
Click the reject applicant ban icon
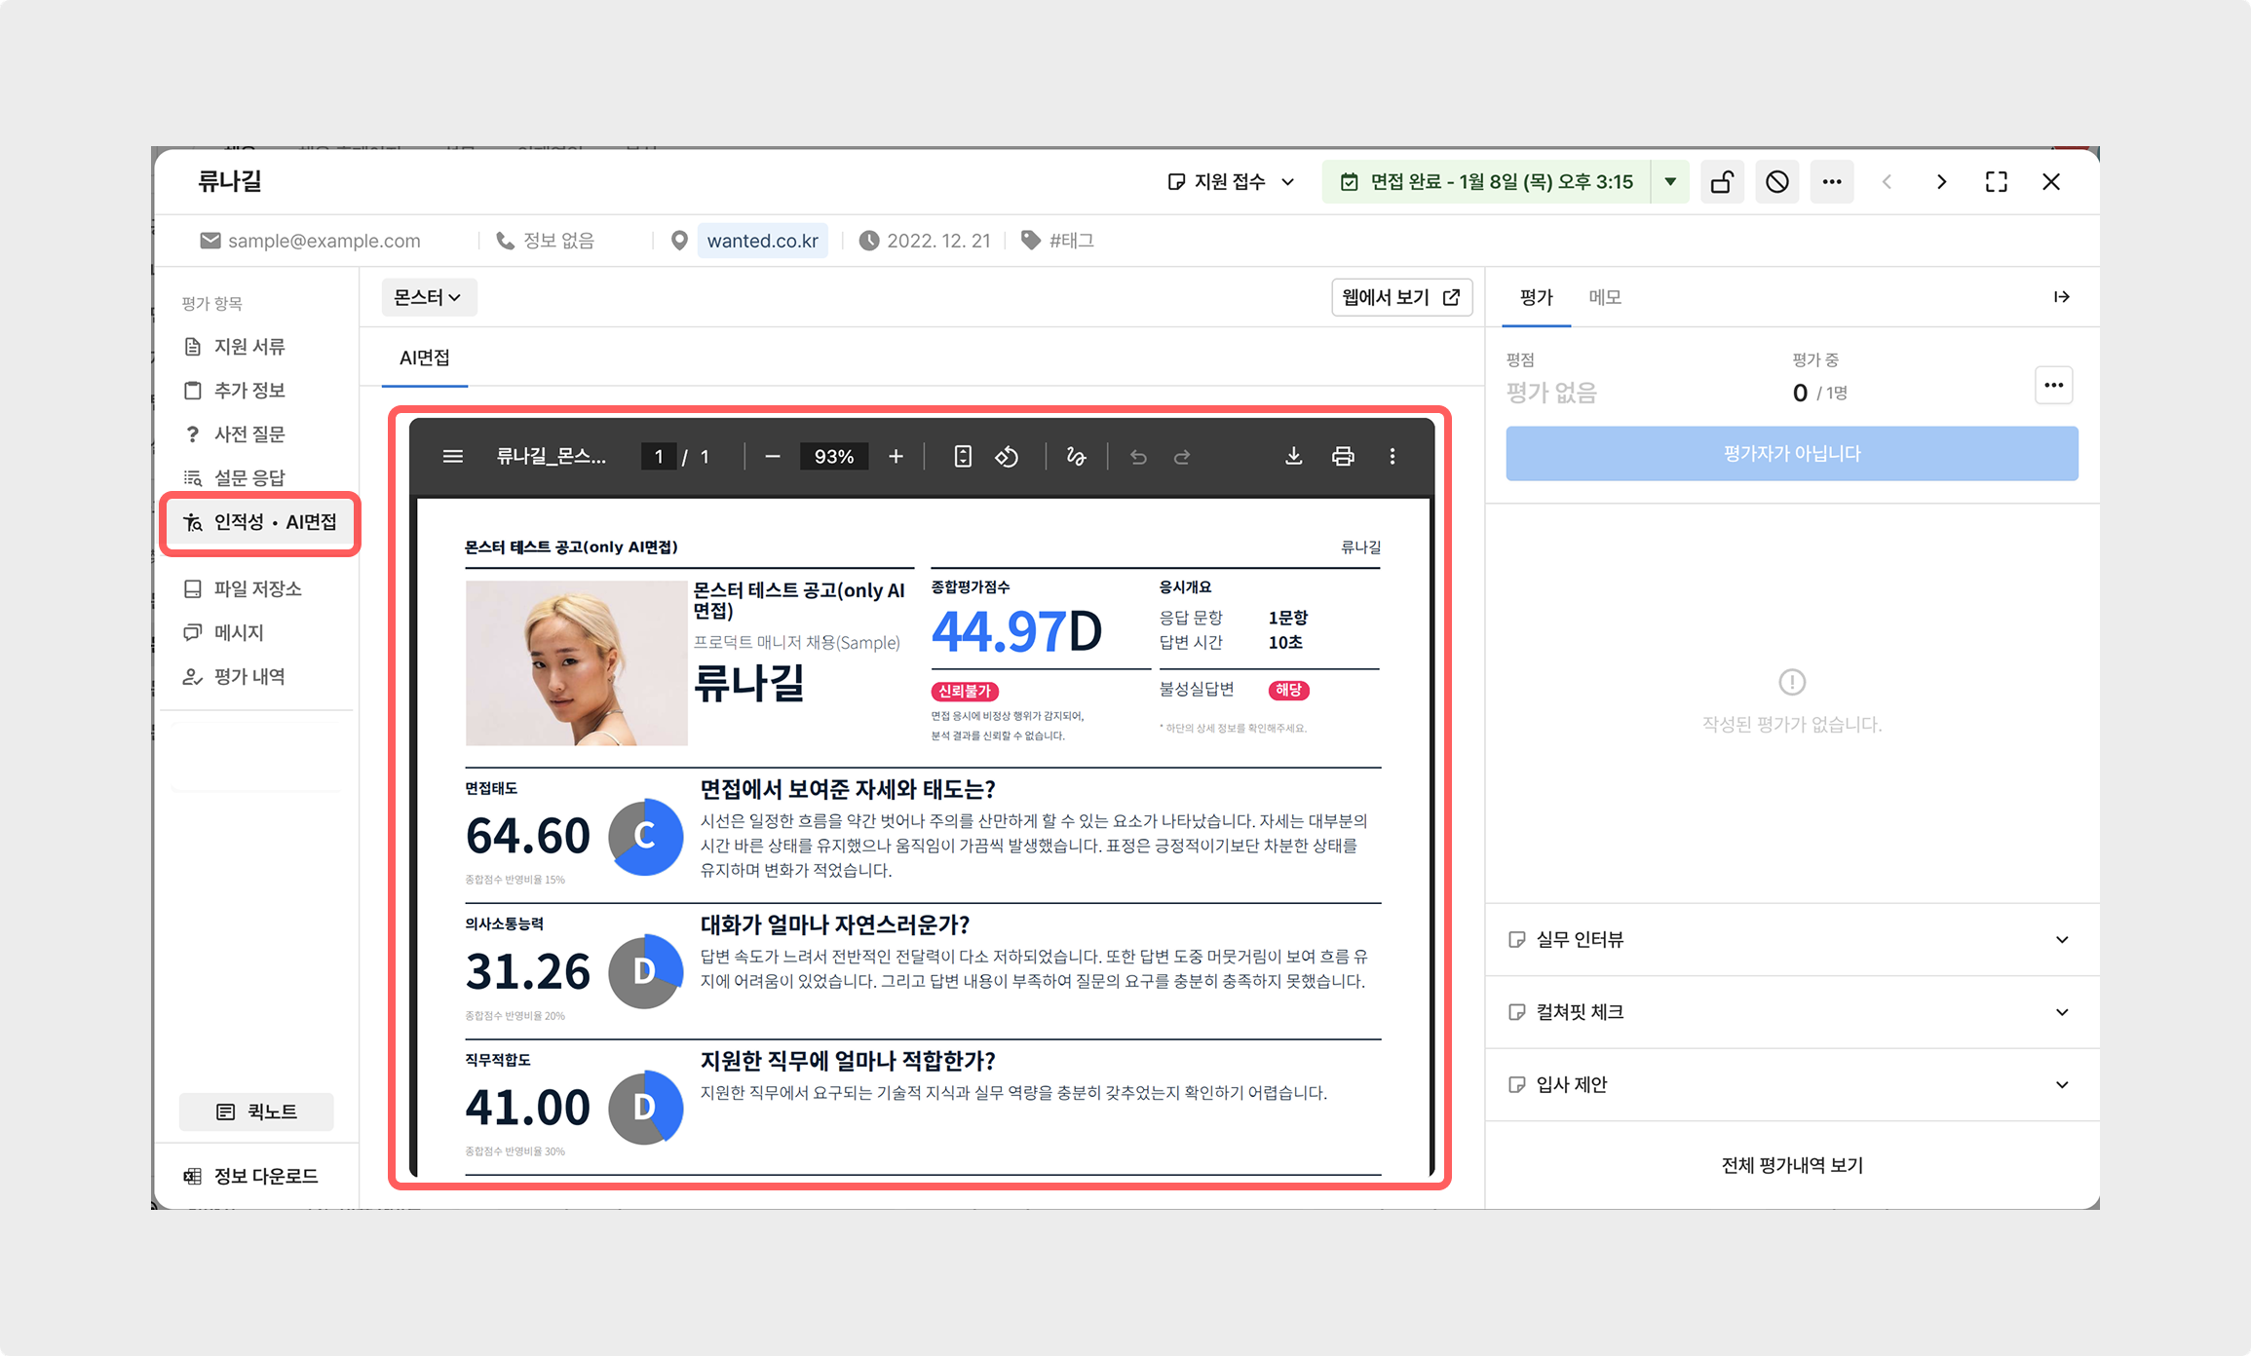point(1776,182)
